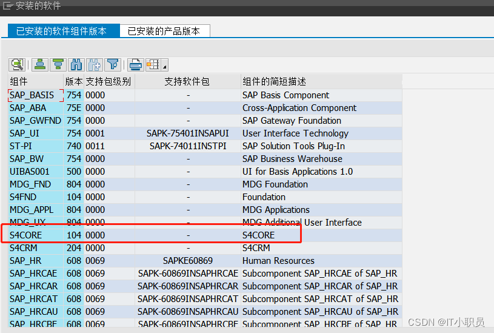Screen dimensions: 494x333
Task: Click the 组件的简短描述 column header
Action: [321, 82]
